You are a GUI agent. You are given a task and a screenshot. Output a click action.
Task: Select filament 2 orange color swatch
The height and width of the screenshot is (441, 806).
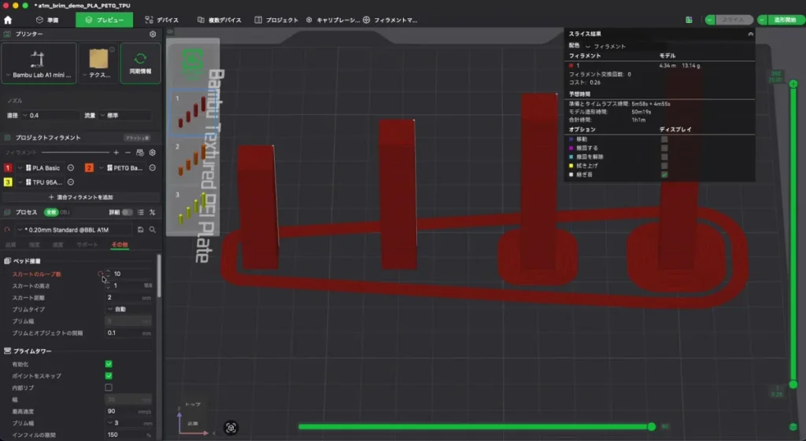point(89,168)
